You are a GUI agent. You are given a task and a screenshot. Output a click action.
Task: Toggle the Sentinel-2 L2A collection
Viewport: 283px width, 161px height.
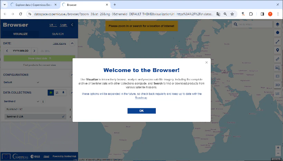35,117
